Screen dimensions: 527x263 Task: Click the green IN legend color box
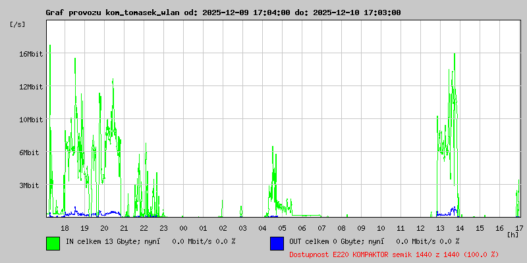click(x=53, y=243)
